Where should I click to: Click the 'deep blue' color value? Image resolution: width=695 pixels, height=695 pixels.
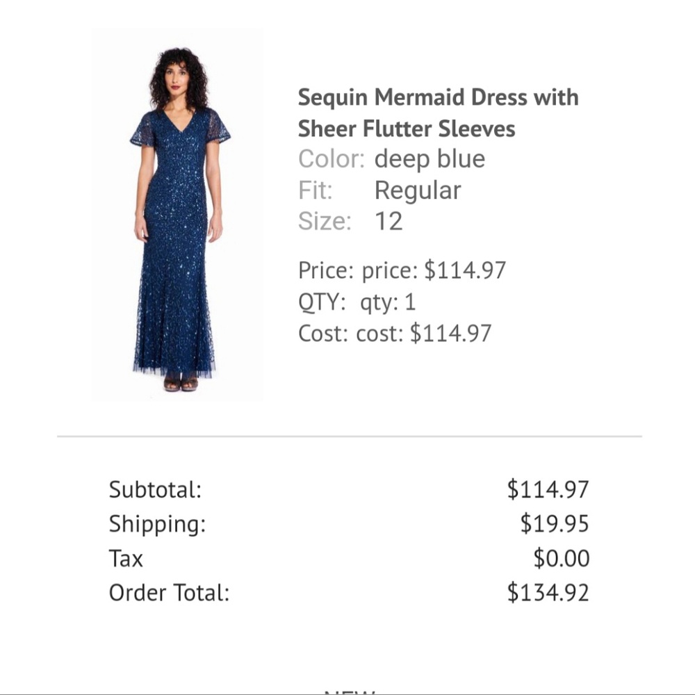430,159
